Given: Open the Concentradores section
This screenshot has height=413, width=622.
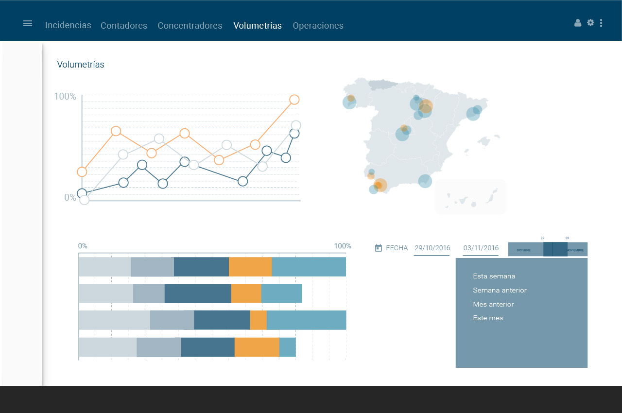Looking at the screenshot, I should (190, 26).
